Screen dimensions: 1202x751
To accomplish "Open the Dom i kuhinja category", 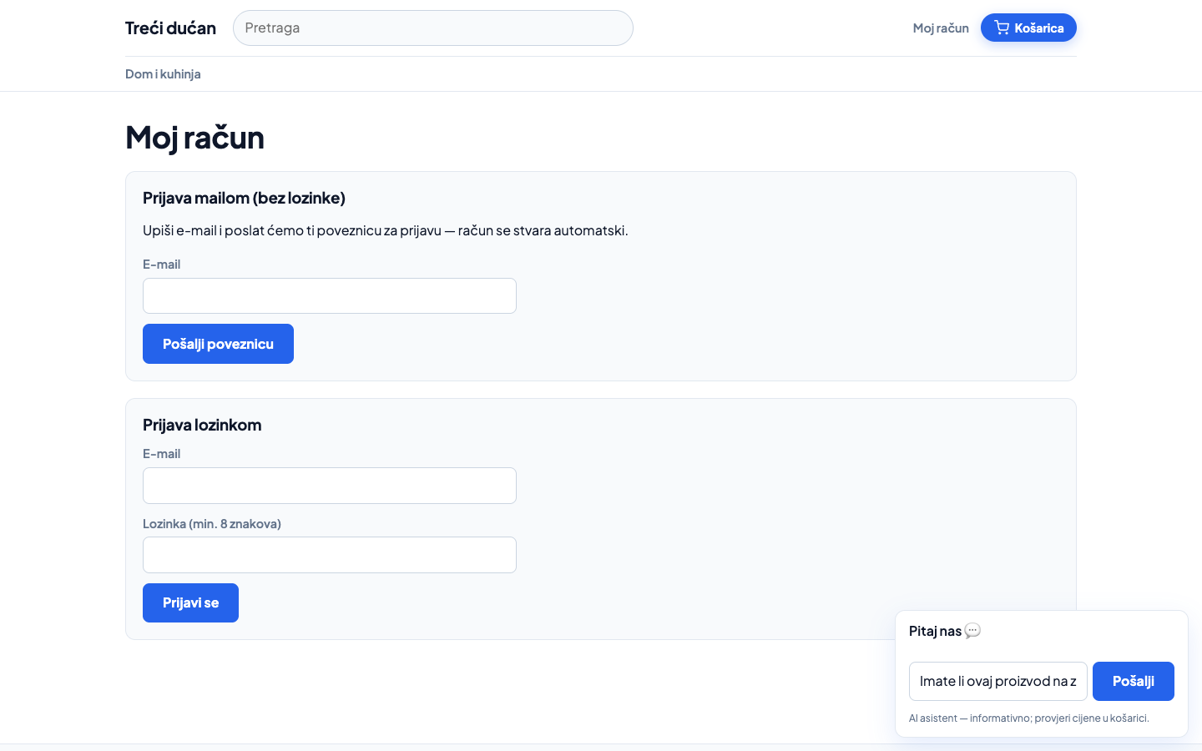I will pos(163,74).
